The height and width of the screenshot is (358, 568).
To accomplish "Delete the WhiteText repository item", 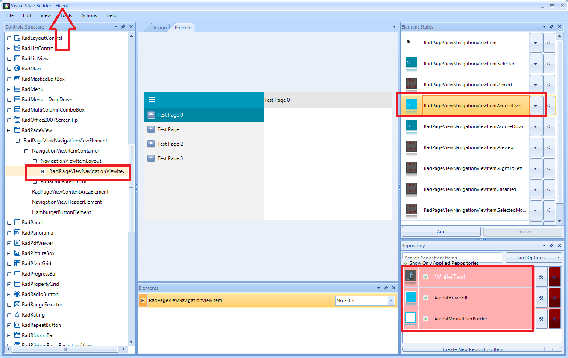I will pyautogui.click(x=554, y=277).
